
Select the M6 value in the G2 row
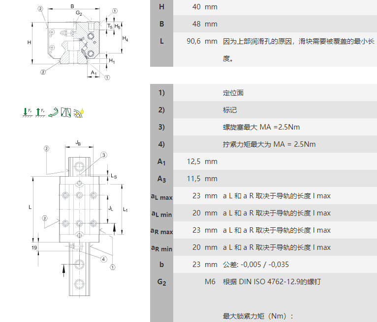pyautogui.click(x=211, y=282)
